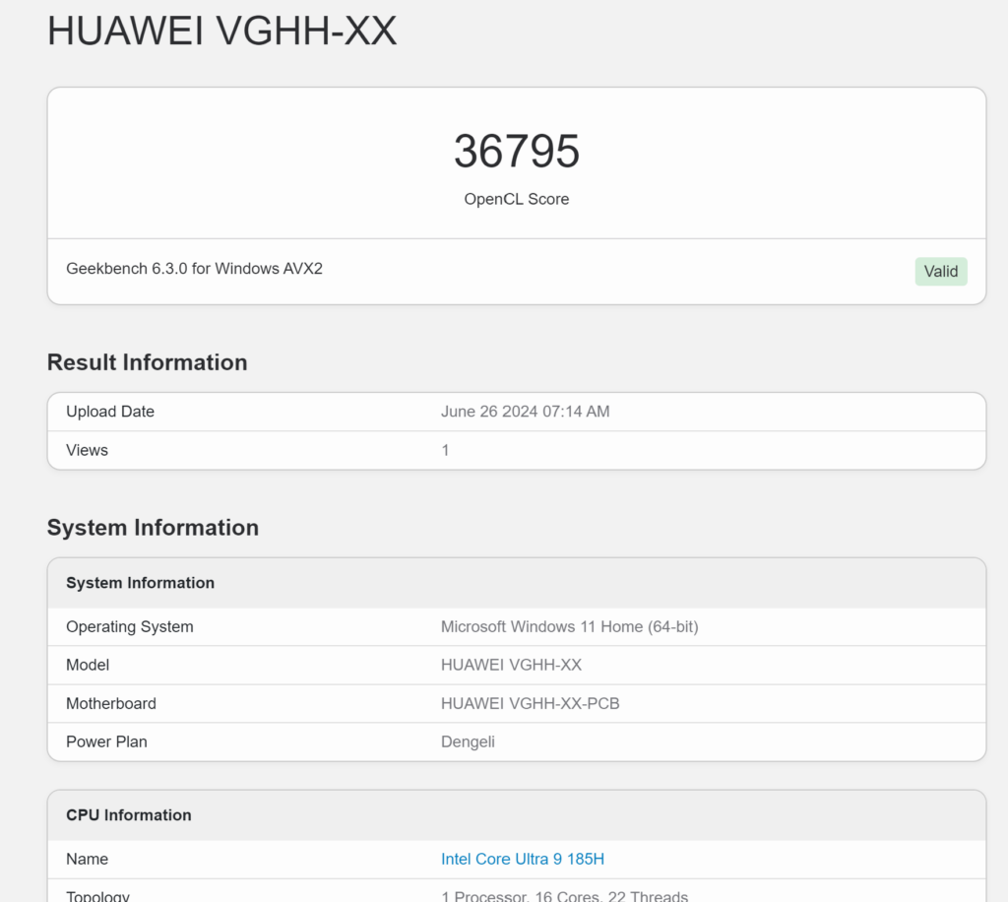
Task: Select the Geekbench 6.3.0 for Windows AVX2 text
Action: (x=194, y=268)
